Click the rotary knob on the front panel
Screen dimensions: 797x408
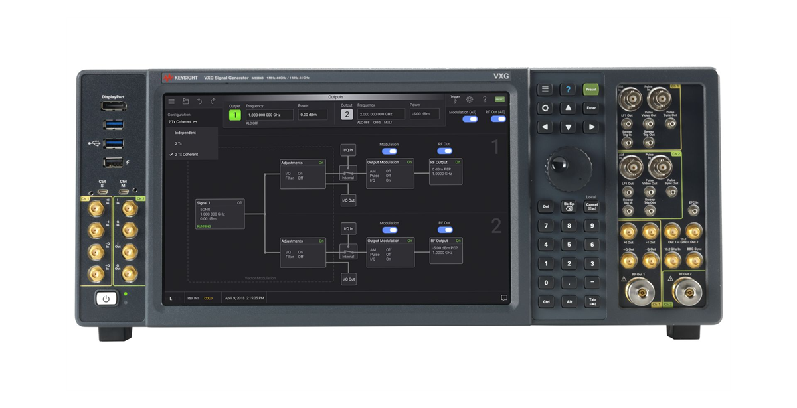click(x=568, y=168)
